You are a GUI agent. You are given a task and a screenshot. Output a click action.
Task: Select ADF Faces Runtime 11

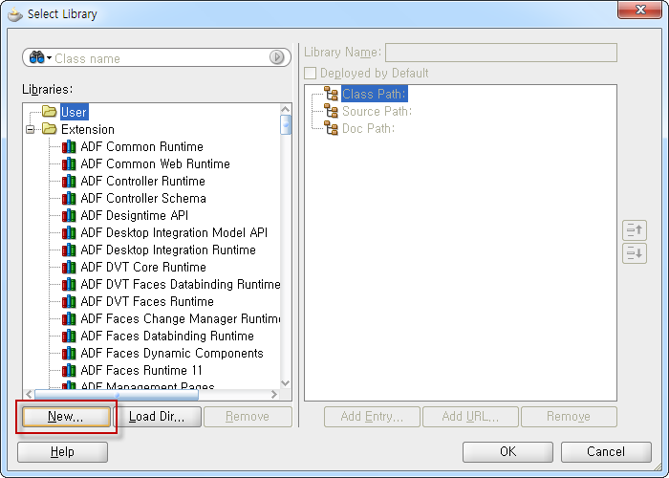click(141, 370)
